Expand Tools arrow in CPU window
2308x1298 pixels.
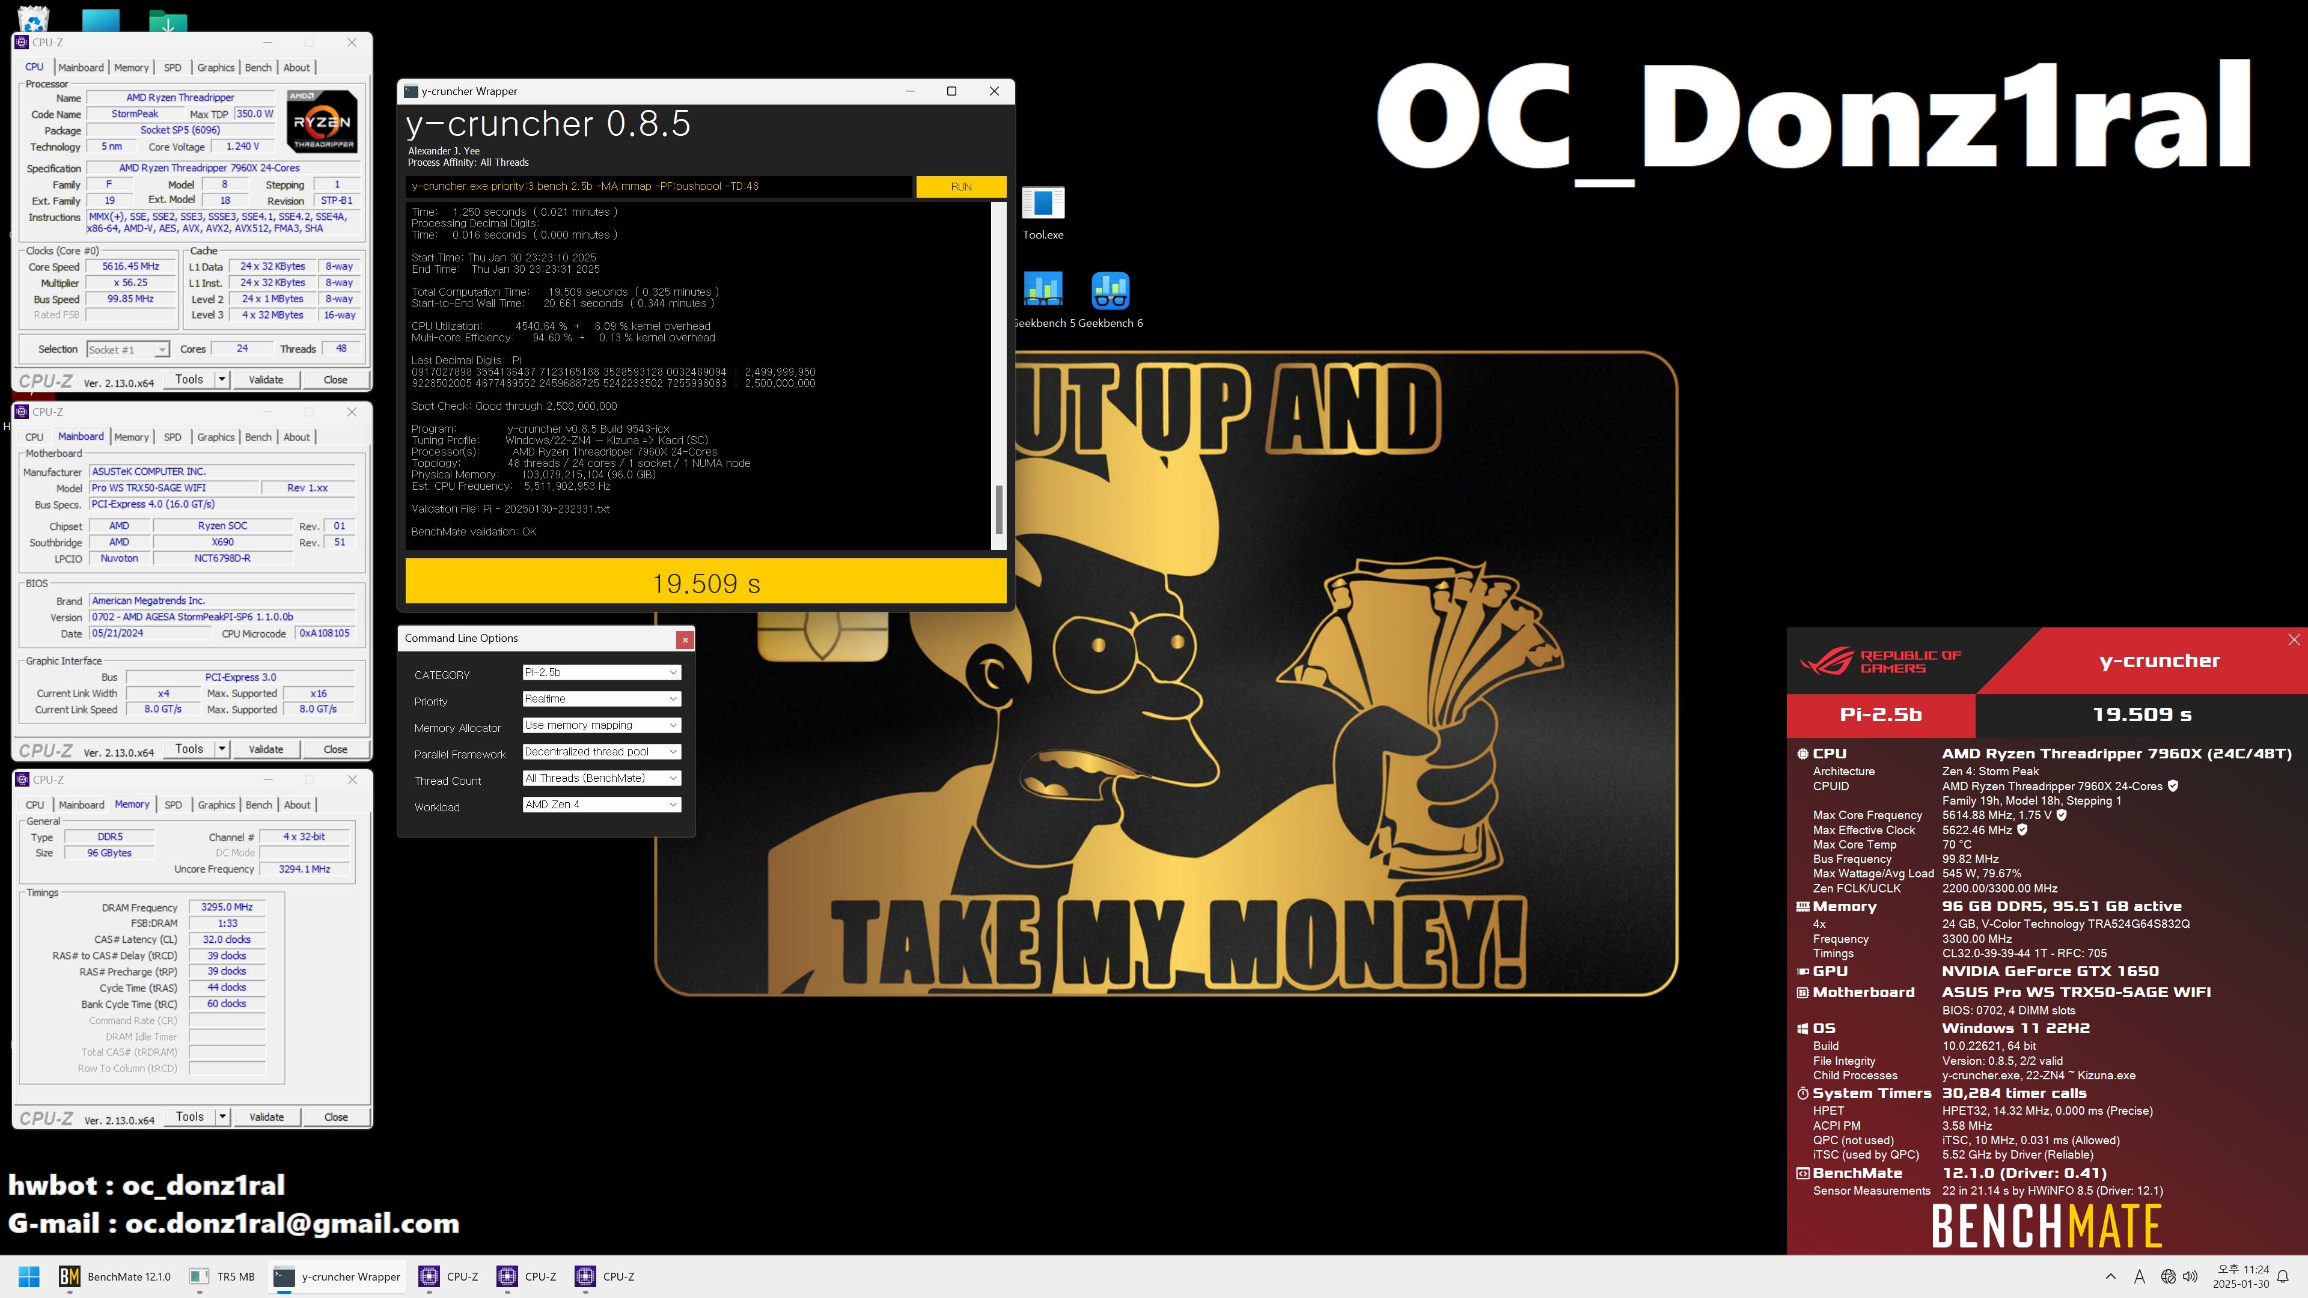[x=222, y=380]
